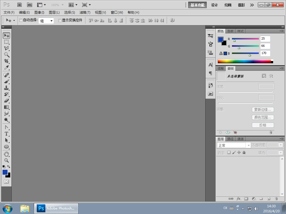Select the History Brush tool
The width and height of the screenshot is (286, 214).
[6, 94]
